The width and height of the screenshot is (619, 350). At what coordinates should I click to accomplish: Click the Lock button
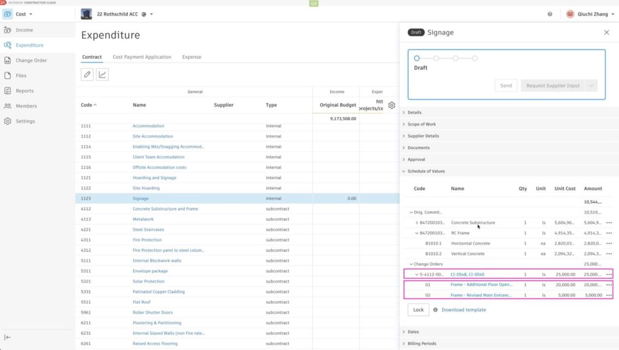(418, 310)
